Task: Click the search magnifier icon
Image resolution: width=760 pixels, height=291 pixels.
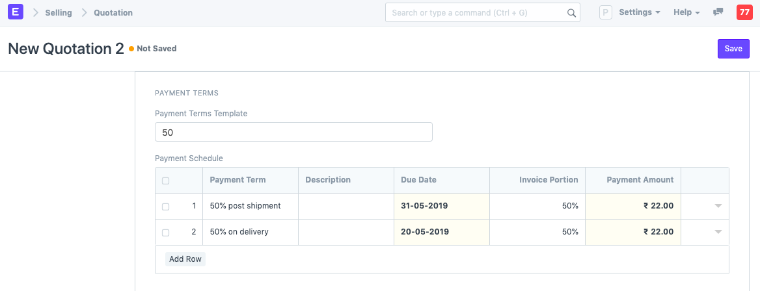Action: click(571, 13)
